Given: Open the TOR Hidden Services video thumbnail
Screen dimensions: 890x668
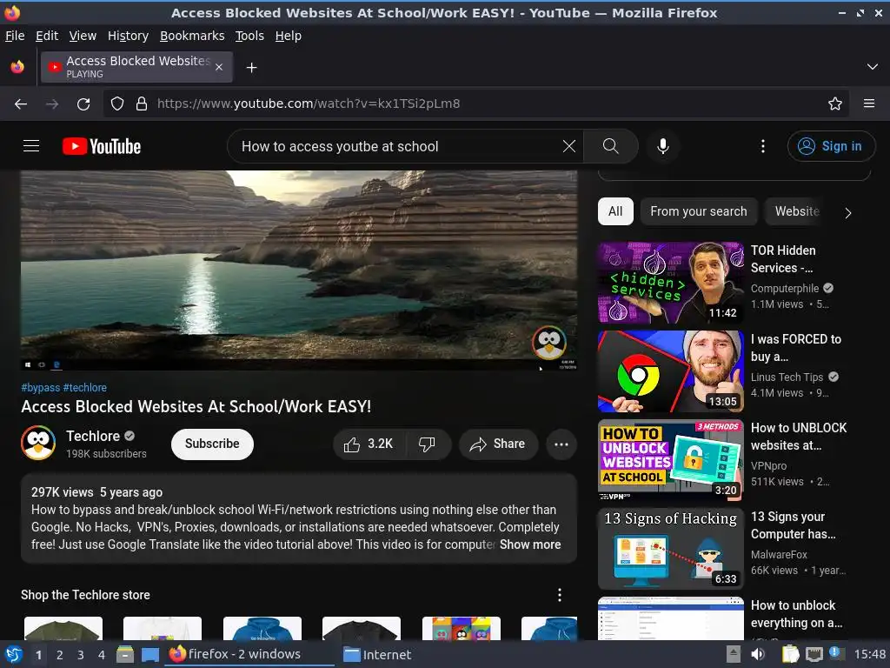Looking at the screenshot, I should pos(671,283).
